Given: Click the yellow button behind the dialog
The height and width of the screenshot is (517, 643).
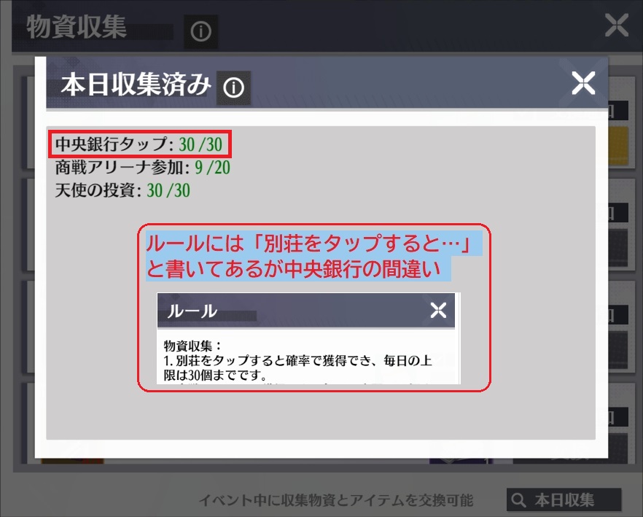Looking at the screenshot, I should (x=617, y=147).
